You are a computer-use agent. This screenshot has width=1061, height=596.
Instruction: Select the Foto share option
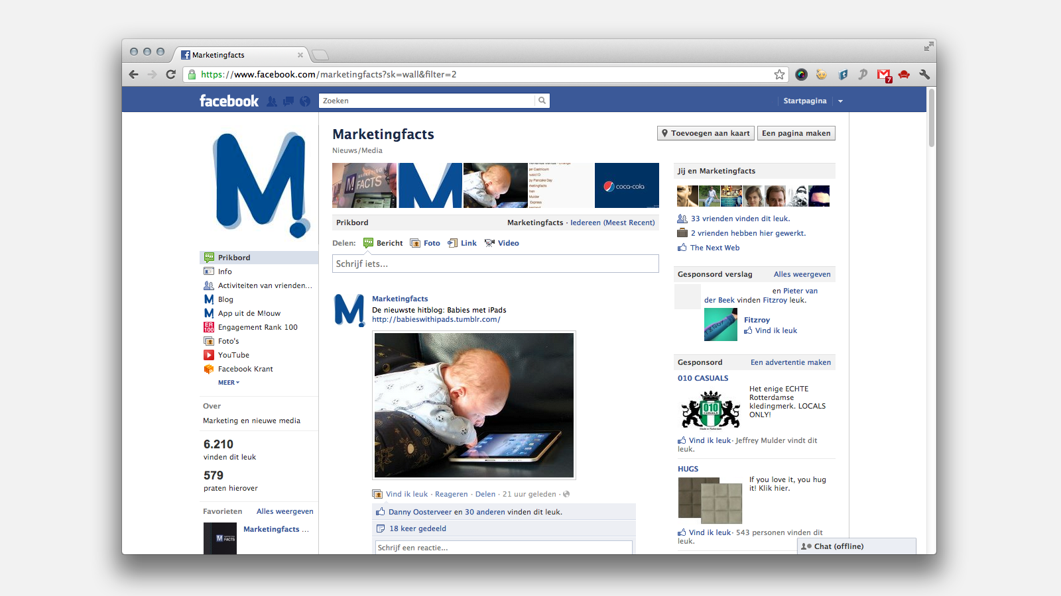click(431, 243)
